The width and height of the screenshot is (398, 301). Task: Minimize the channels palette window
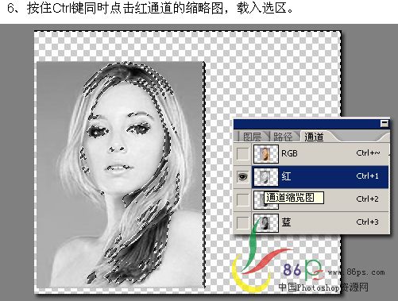coord(384,124)
